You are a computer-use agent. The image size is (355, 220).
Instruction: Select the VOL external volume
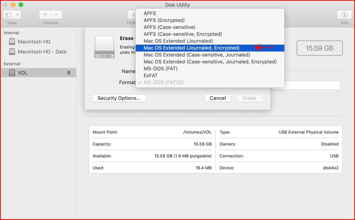click(x=38, y=73)
